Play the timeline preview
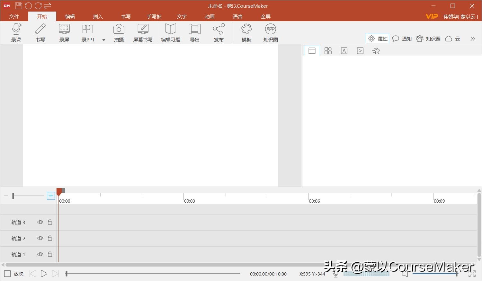482x281 pixels. click(x=44, y=274)
